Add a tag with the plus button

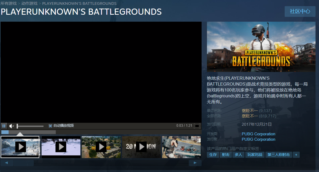(296, 155)
